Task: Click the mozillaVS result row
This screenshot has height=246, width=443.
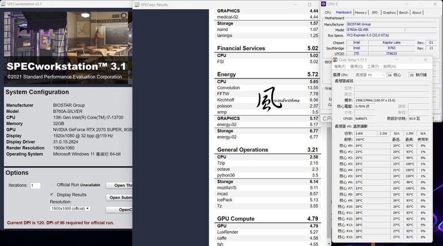Action: click(x=267, y=187)
